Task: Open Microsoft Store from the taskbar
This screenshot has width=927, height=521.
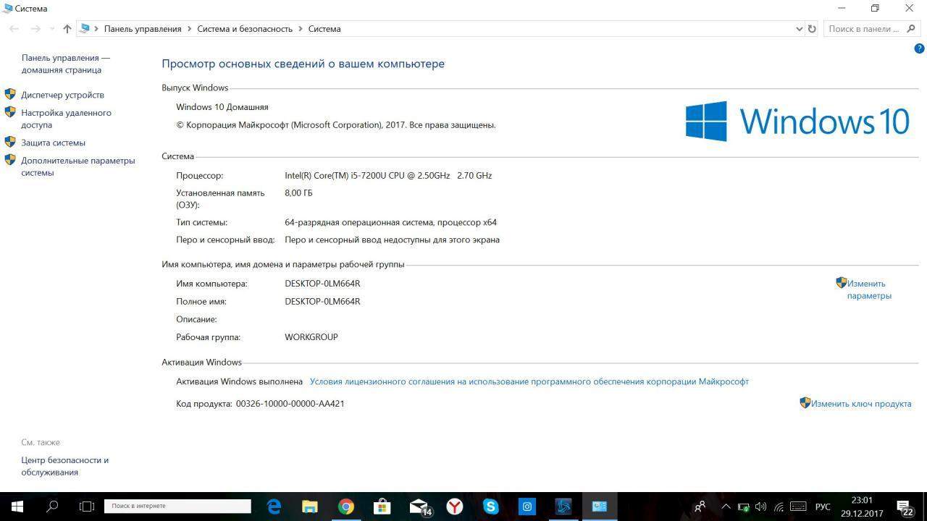Action: pyautogui.click(x=382, y=507)
